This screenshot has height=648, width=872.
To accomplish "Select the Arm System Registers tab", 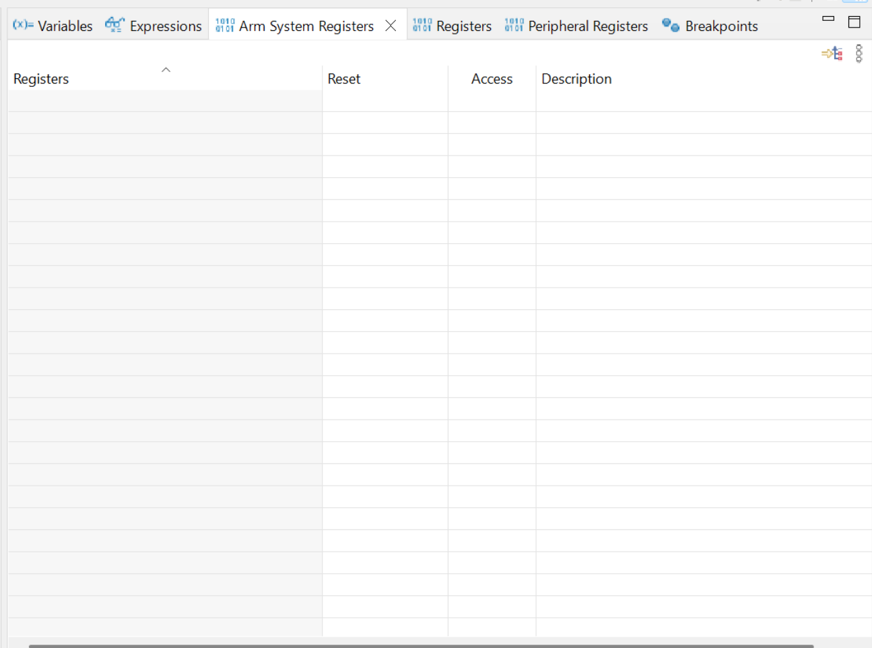I will click(294, 26).
